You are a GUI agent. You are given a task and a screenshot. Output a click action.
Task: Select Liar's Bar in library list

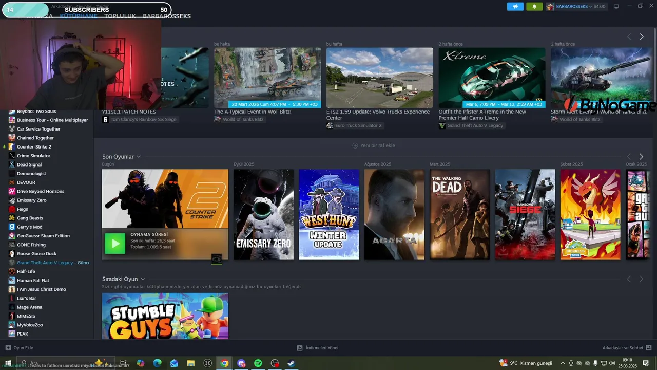[x=26, y=298]
